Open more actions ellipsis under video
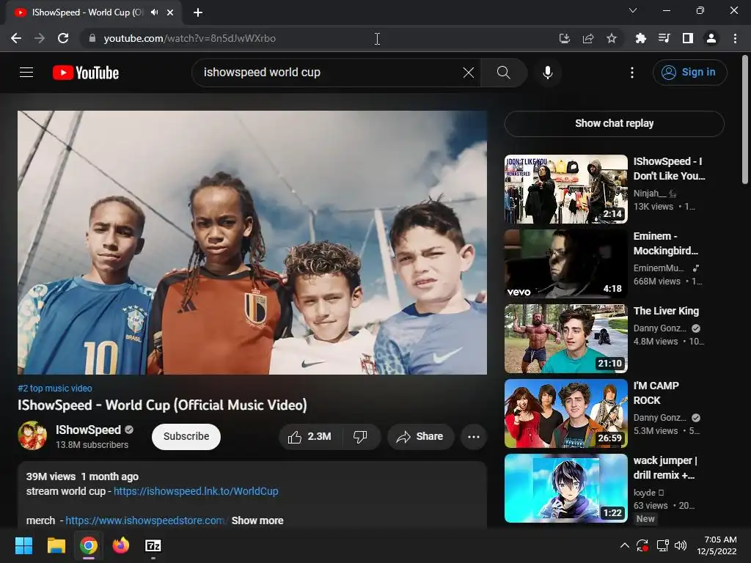 coord(473,437)
